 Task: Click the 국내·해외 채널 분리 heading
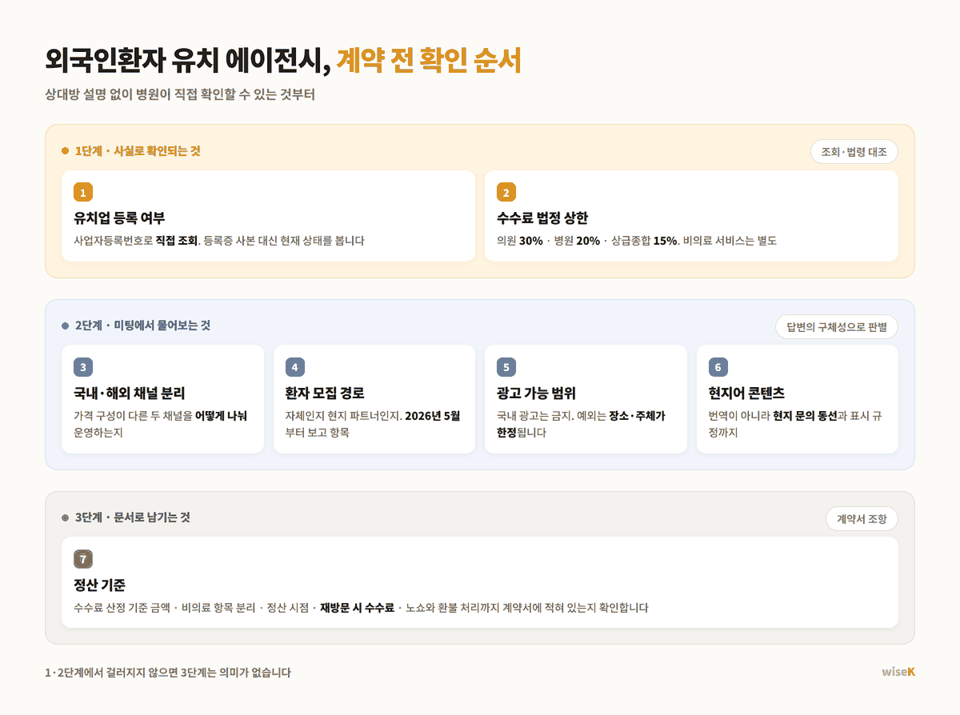click(x=130, y=393)
